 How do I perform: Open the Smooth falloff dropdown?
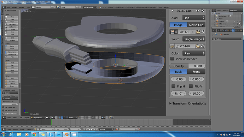tap(10, 99)
